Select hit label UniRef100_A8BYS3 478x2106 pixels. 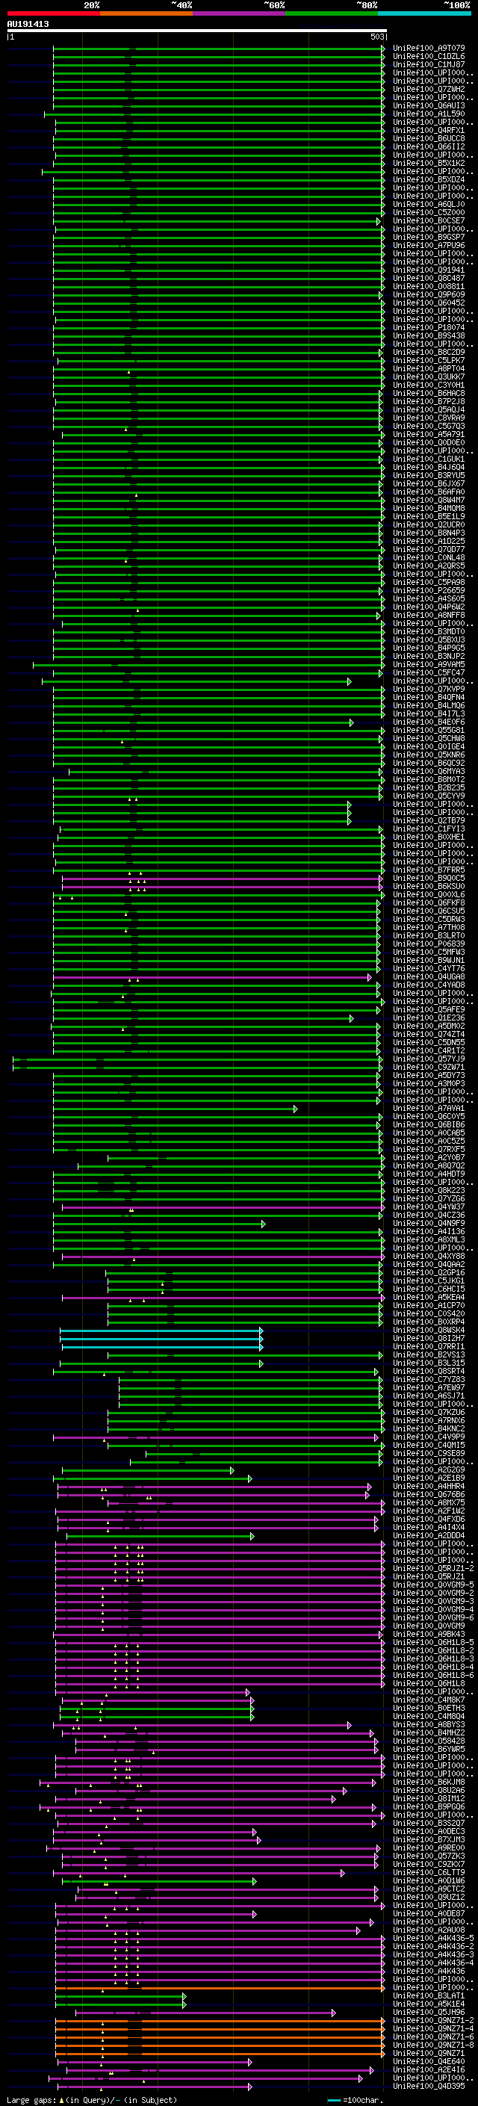[x=429, y=1724]
